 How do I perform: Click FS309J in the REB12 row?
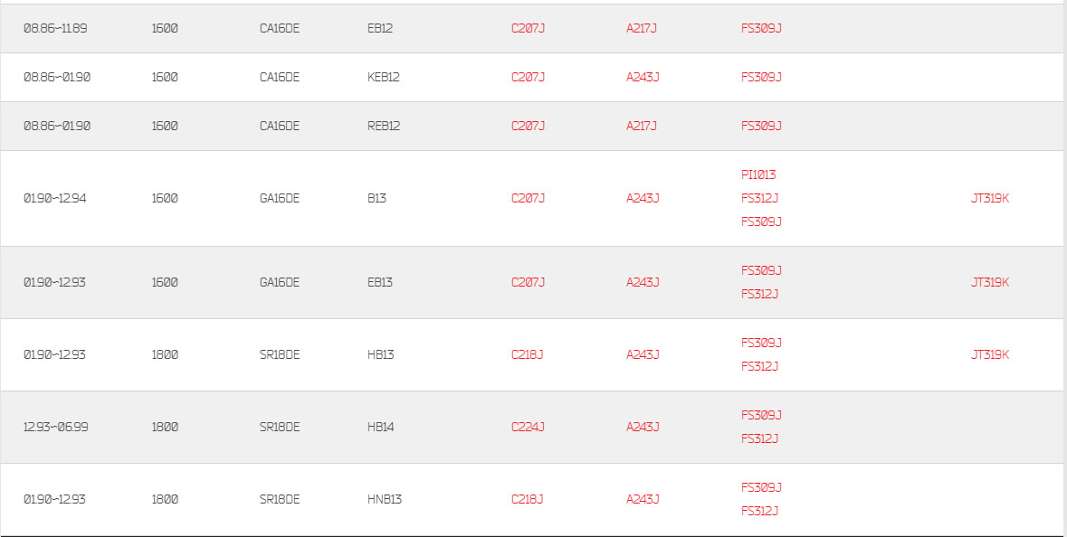tap(761, 127)
